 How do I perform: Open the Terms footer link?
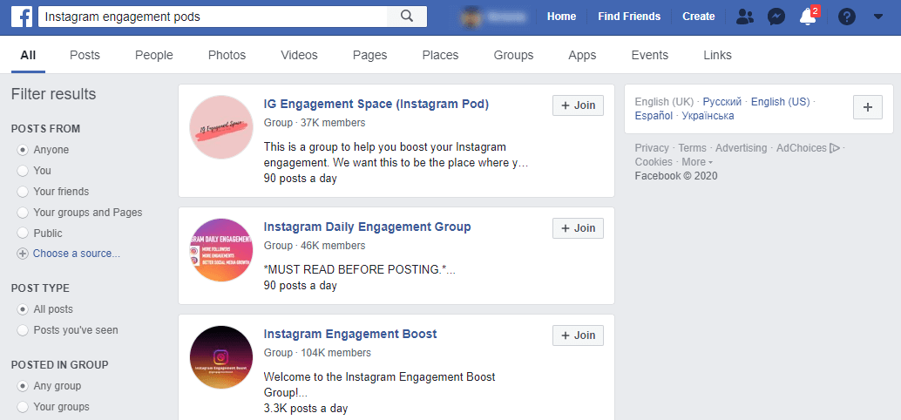[693, 147]
